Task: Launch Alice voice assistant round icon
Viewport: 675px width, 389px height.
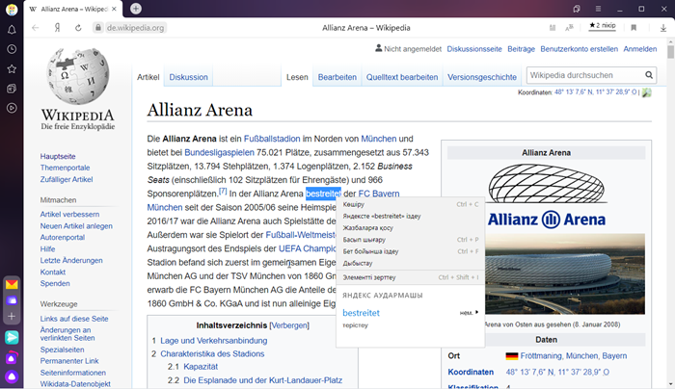Action: [x=12, y=376]
